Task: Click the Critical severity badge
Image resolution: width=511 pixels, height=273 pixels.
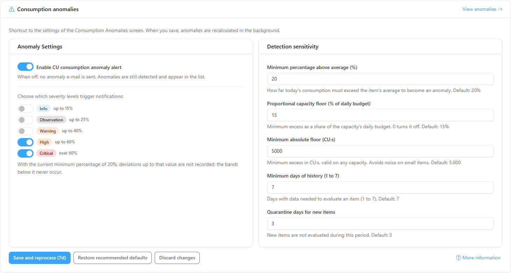Action: point(46,153)
